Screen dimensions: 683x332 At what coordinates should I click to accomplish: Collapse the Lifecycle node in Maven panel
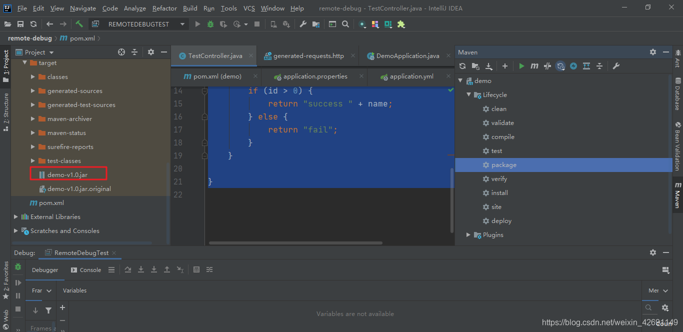(468, 95)
